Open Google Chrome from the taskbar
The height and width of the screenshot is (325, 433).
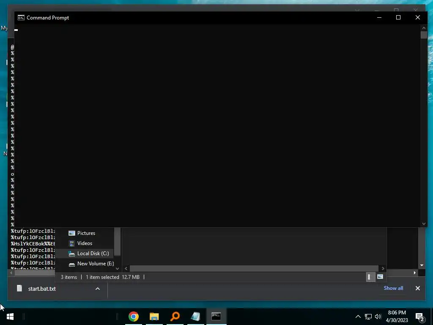pyautogui.click(x=133, y=317)
